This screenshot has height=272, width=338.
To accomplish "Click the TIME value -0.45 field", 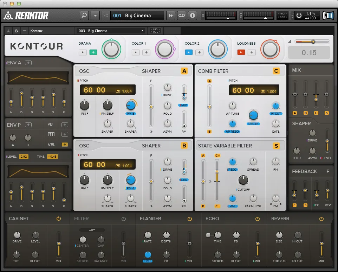I will [x=52, y=157].
